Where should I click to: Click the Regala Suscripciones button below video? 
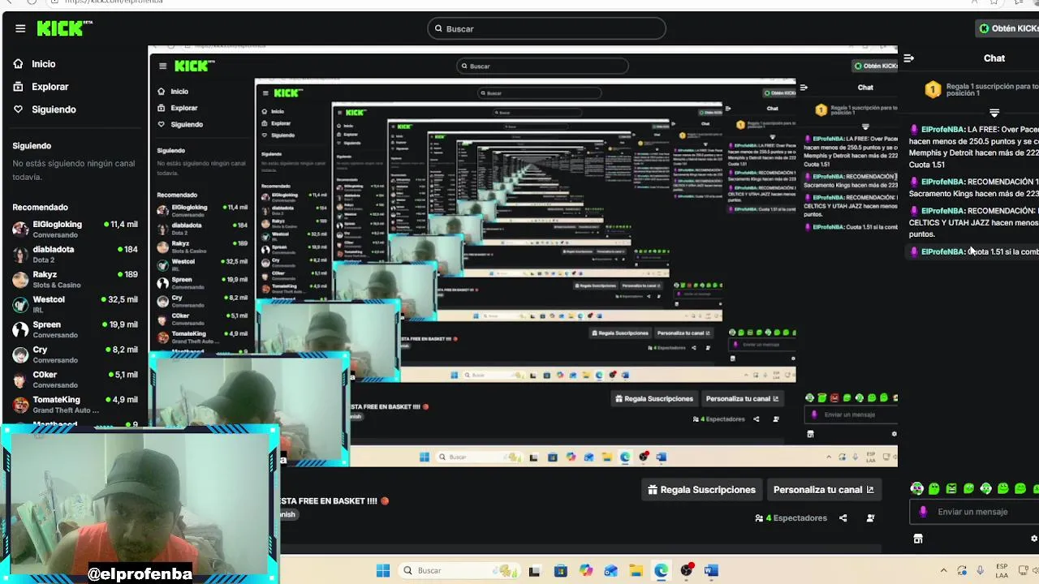click(701, 490)
